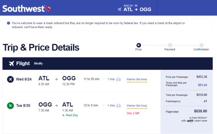This screenshot has height=134, width=217.
Task: Open Wanna Get Away fare on departing flight
Action: pyautogui.click(x=137, y=79)
